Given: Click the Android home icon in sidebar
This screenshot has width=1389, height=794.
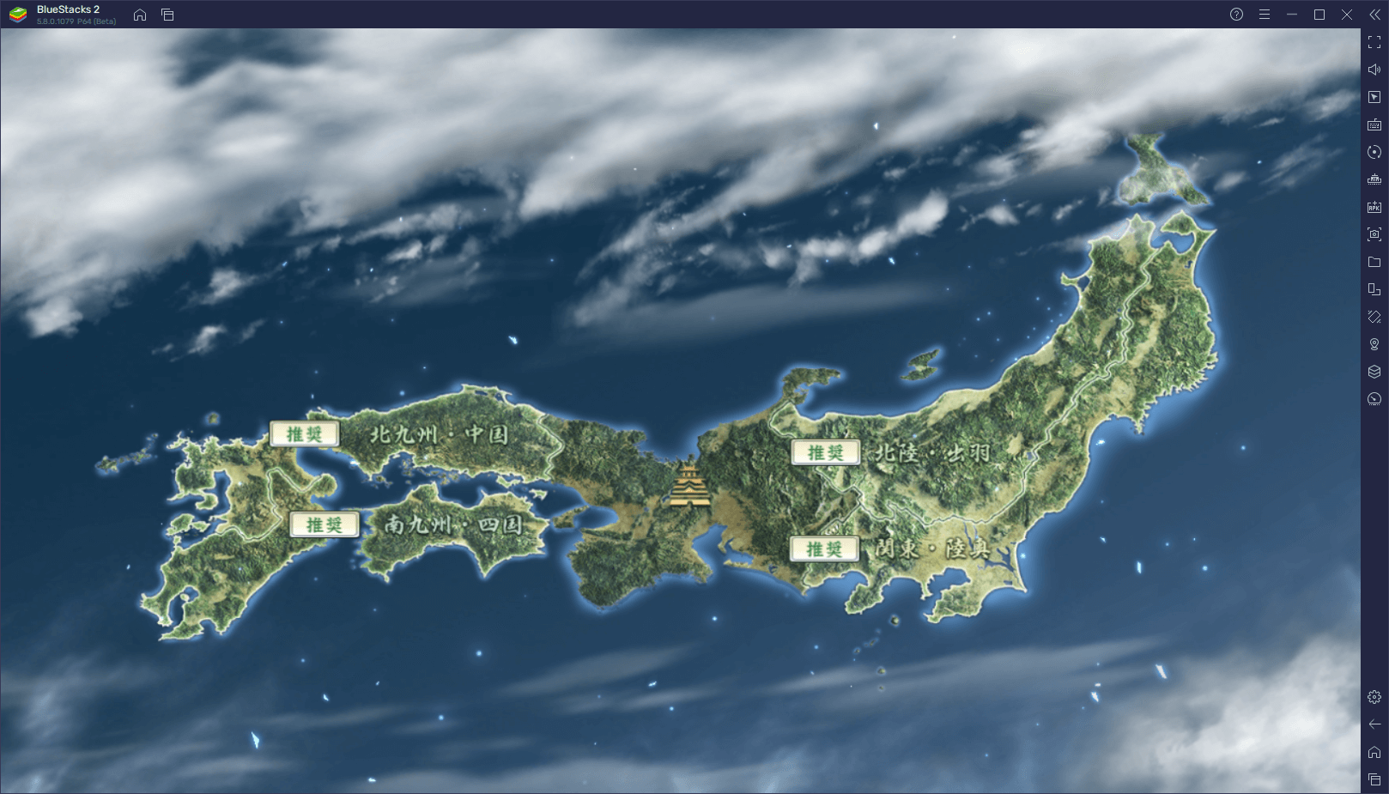Looking at the screenshot, I should click(x=1374, y=752).
